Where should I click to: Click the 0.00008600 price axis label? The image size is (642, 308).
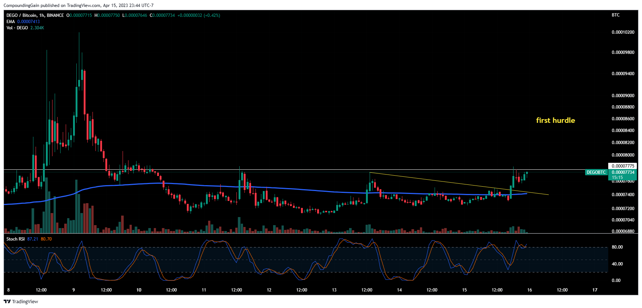tap(623, 119)
